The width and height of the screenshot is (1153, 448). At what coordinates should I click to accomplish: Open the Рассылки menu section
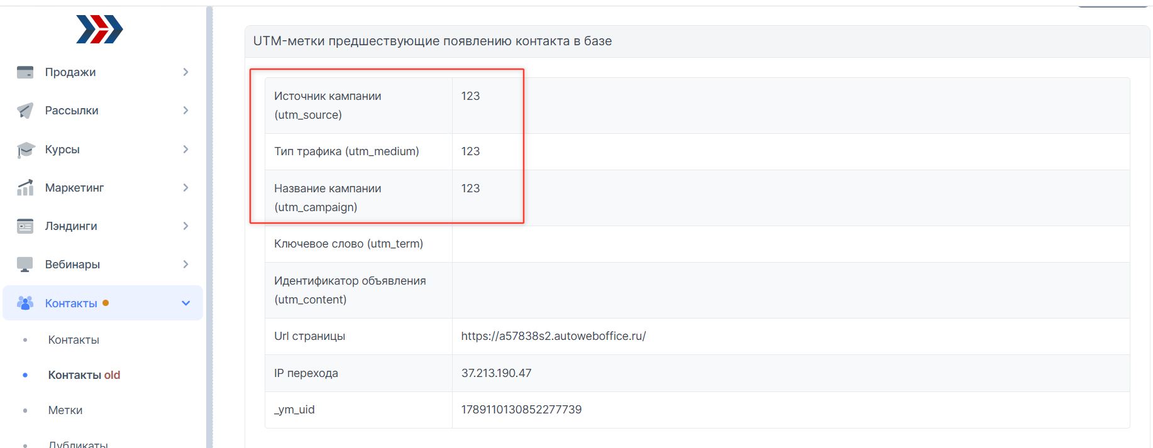[x=72, y=111]
